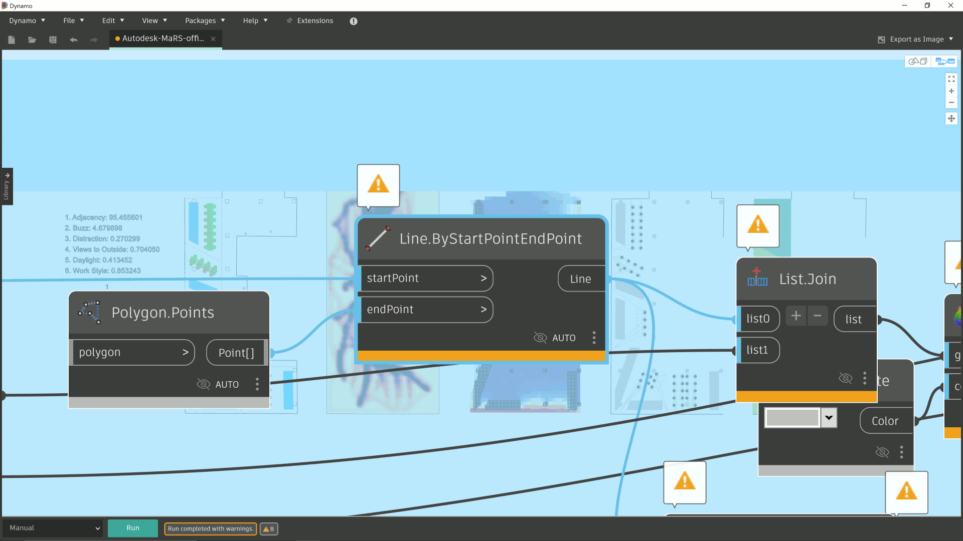Open warning bubble above Line.ByStartPointEndPoint node
The height and width of the screenshot is (541, 963).
[x=378, y=184]
